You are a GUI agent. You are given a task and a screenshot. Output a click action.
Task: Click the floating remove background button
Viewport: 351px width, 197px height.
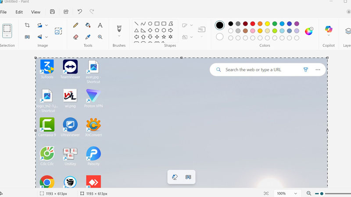coord(188,177)
